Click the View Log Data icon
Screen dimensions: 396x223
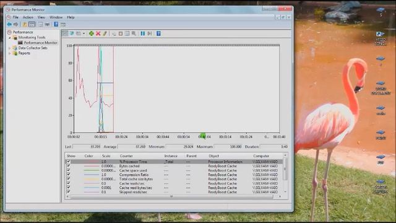tap(72, 33)
